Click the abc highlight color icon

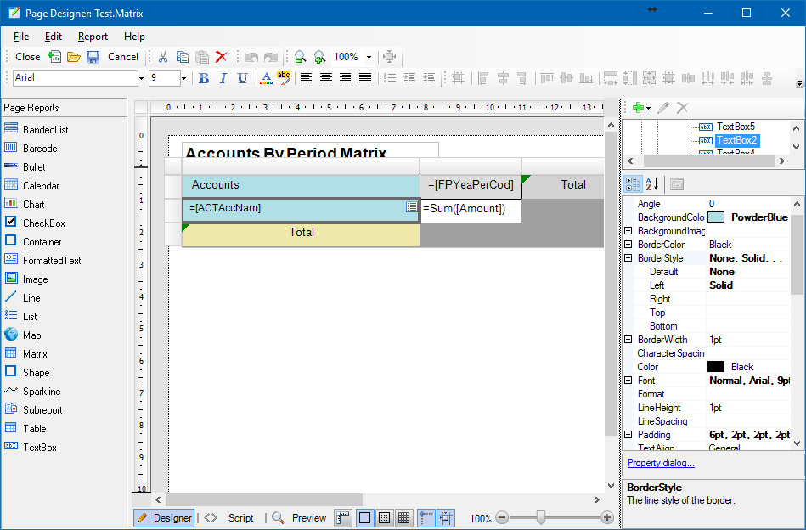283,78
